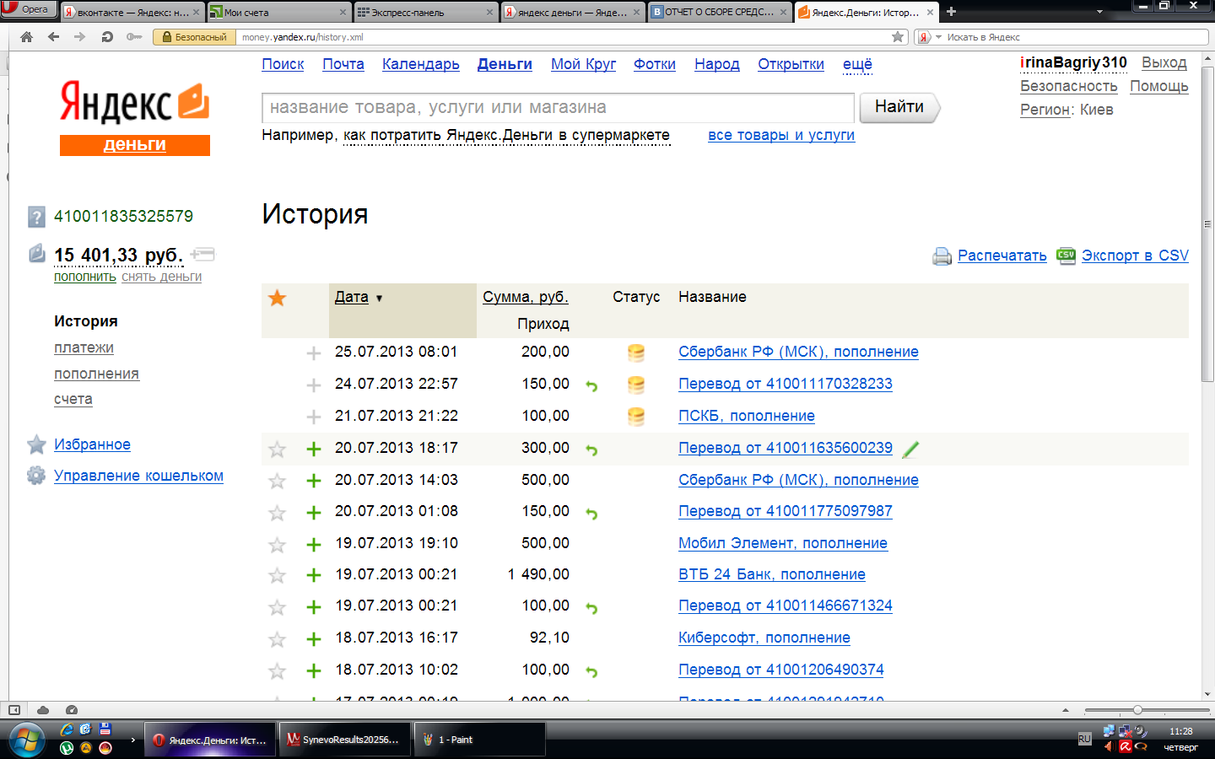Click the пополнить balance link
This screenshot has width=1215, height=759.
[85, 277]
